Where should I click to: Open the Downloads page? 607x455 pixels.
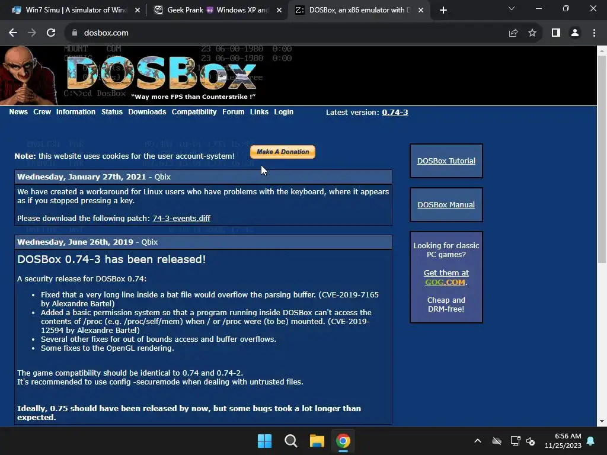[147, 112]
